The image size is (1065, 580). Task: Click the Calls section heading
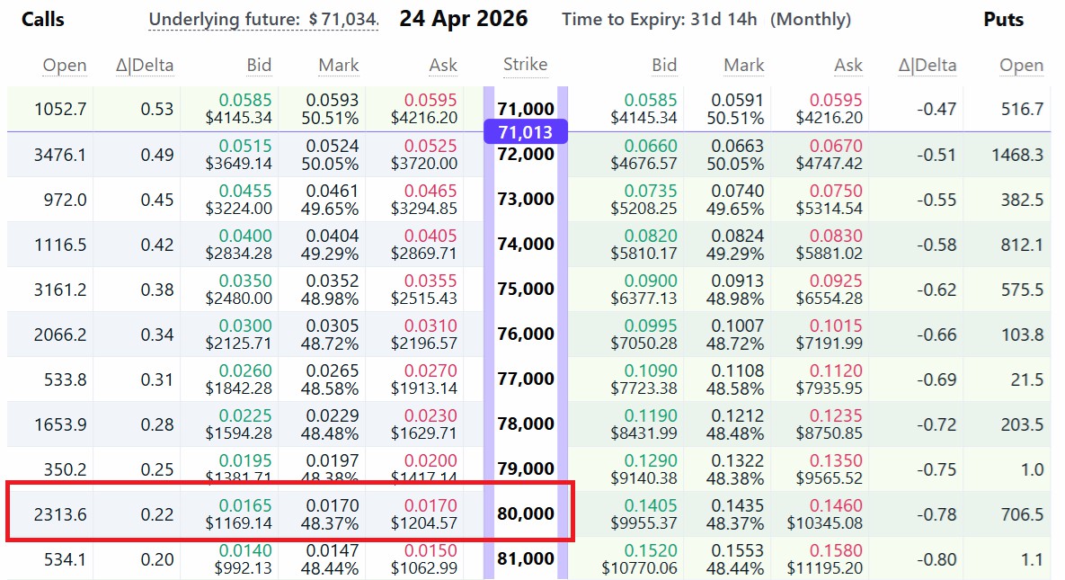coord(43,20)
